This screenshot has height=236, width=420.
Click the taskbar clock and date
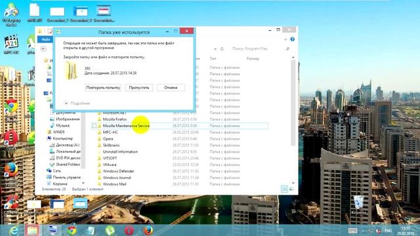[406, 231]
